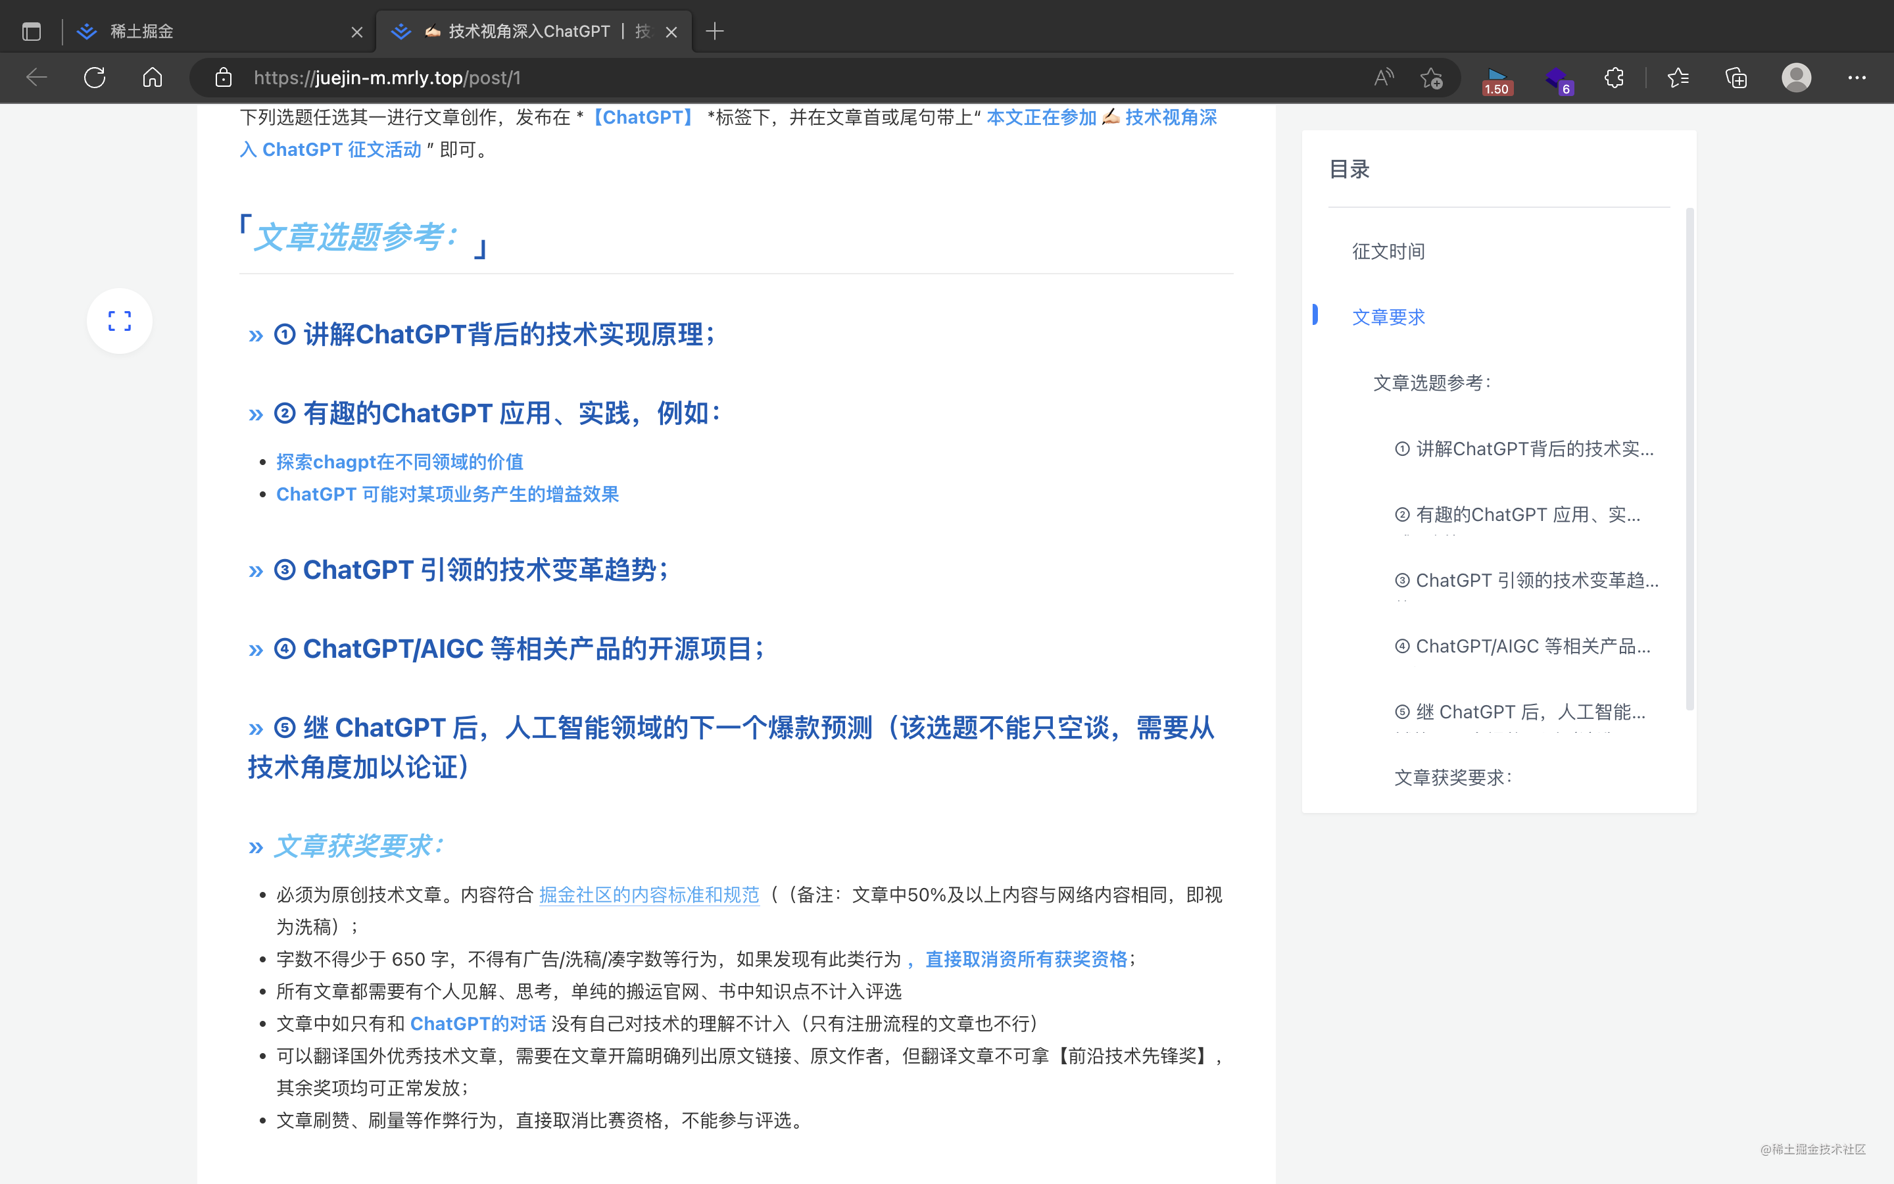The image size is (1894, 1184).
Task: Select catalog item ③ ChatGPT 引领的技术变革趋
Action: pyautogui.click(x=1526, y=580)
